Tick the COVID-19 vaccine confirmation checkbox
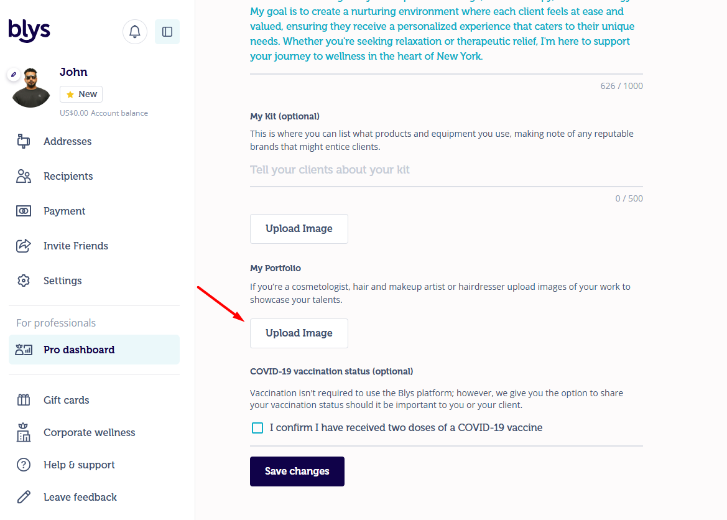The image size is (727, 520). coord(257,428)
